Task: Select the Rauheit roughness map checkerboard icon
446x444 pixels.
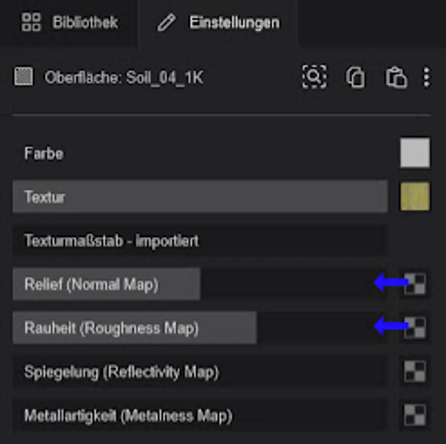Action: tap(415, 328)
